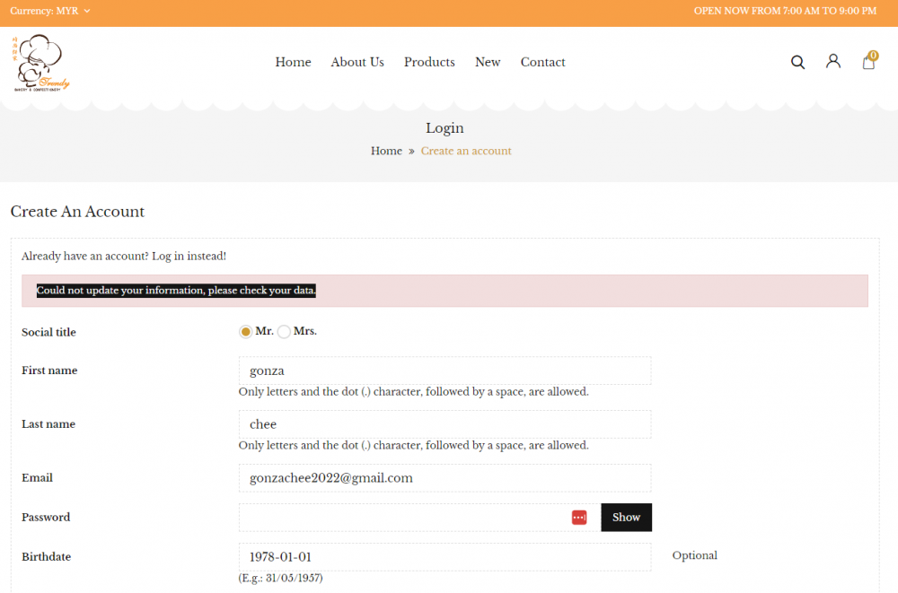Click the red password manager icon in password field
The width and height of the screenshot is (898, 593).
click(x=578, y=517)
